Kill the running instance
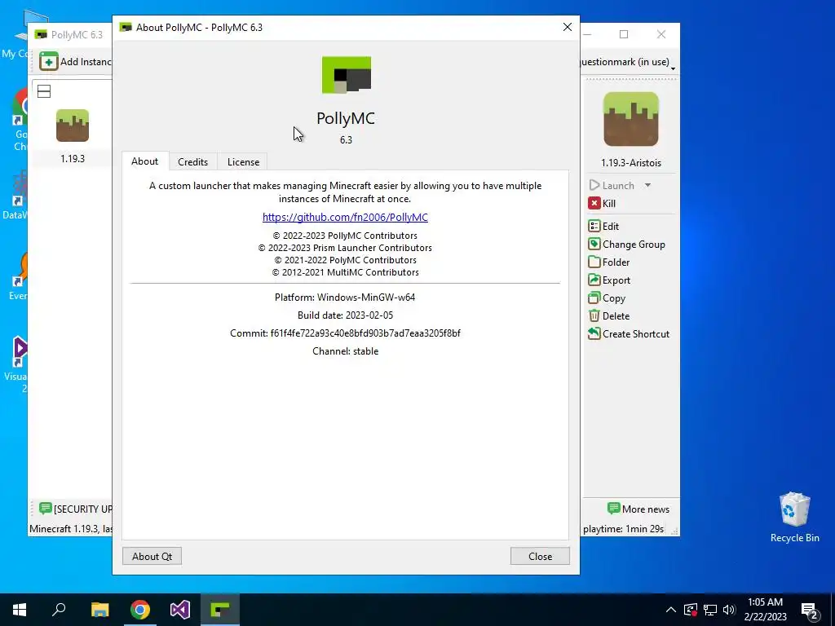This screenshot has height=626, width=835. 603,203
